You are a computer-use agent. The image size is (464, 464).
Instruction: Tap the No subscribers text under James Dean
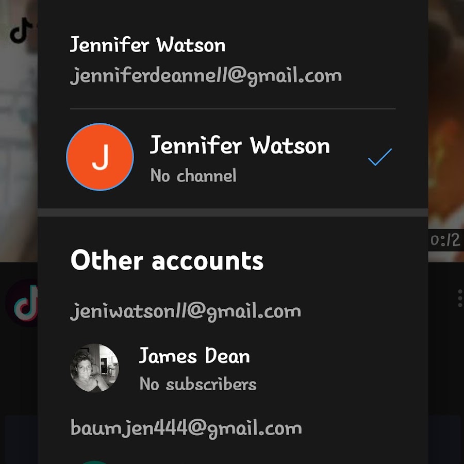[x=198, y=384]
